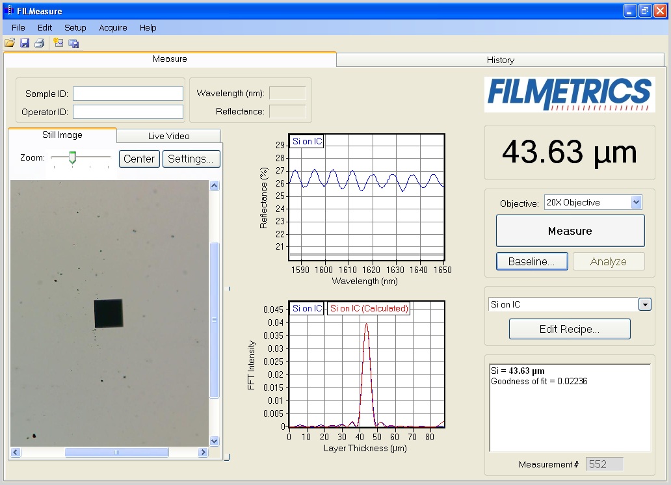Click the Print icon in the toolbar
This screenshot has height=485, width=671.
tap(40, 43)
